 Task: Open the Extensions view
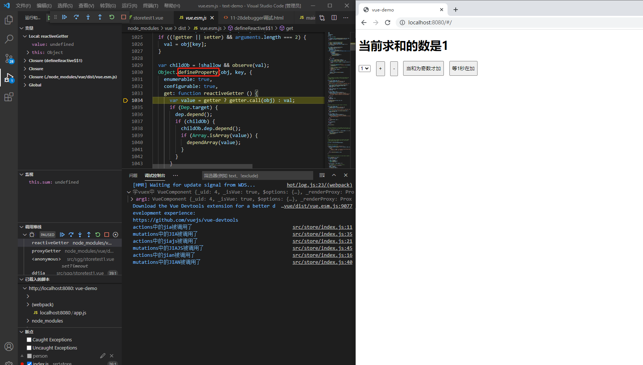pos(9,97)
